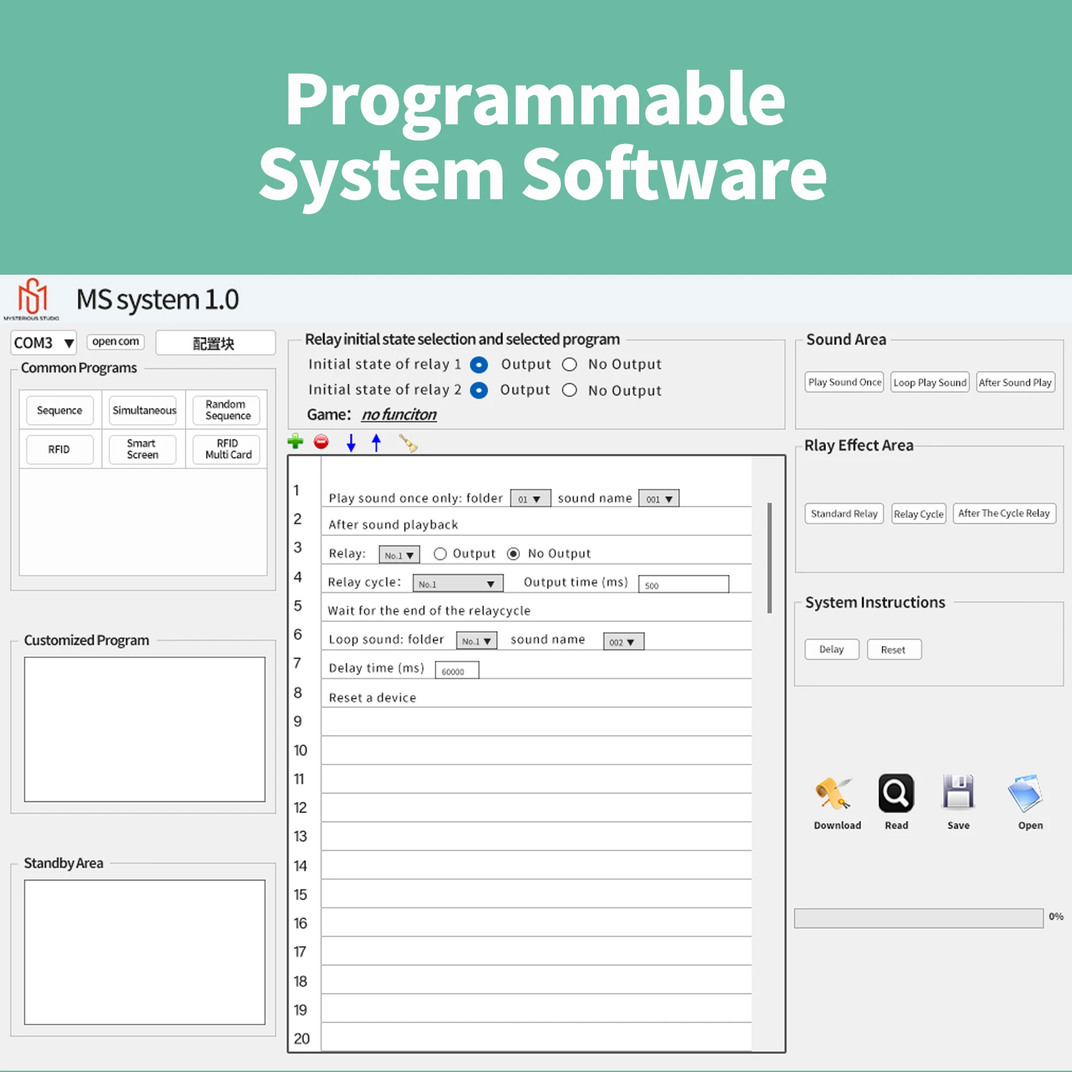Click the MS Mysterious Studio logo
Image resolution: width=1072 pixels, height=1072 pixels.
click(x=32, y=298)
